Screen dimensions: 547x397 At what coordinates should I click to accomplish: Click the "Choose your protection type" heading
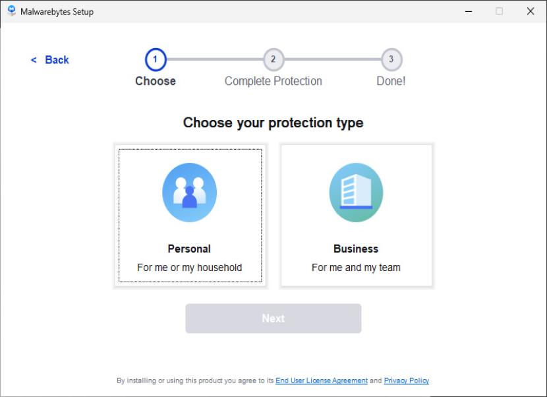[273, 123]
